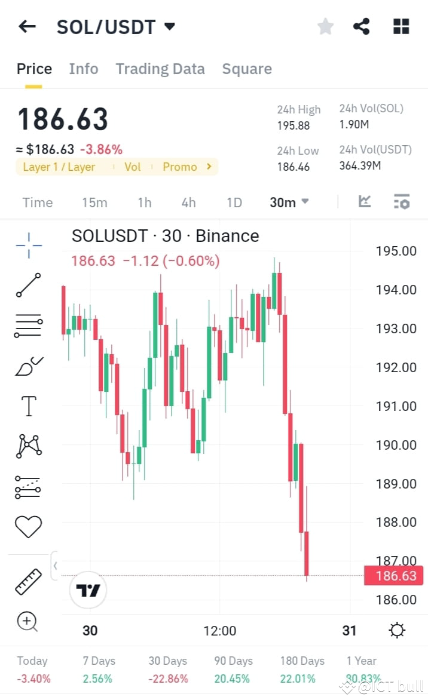Toggle the favorites heart tool
Image resolution: width=428 pixels, height=700 pixels.
pyautogui.click(x=28, y=526)
